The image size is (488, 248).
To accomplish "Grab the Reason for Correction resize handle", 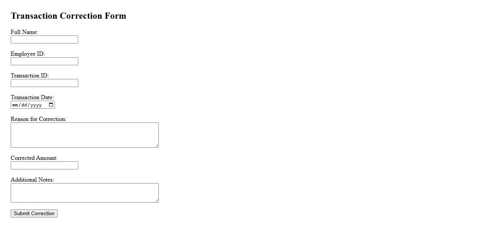I will pyautogui.click(x=157, y=145).
